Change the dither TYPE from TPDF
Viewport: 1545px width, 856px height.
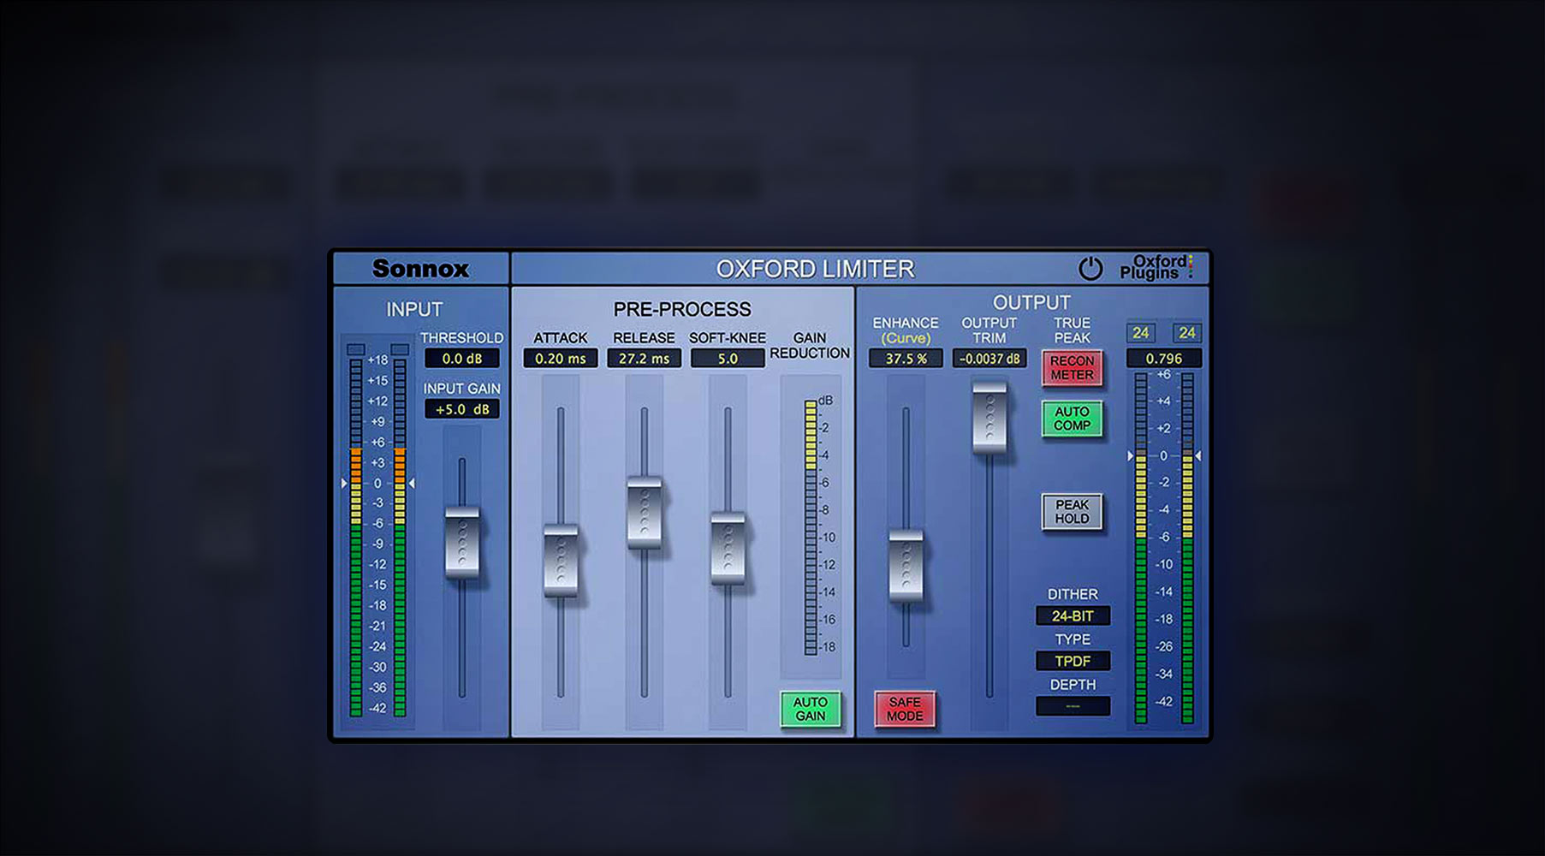[1073, 661]
